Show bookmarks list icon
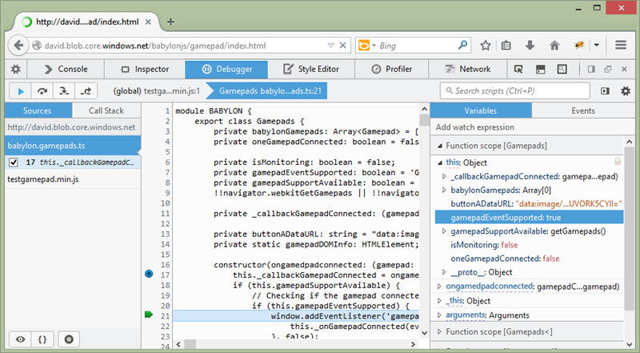Screen dimensions: 640x353 [506, 46]
